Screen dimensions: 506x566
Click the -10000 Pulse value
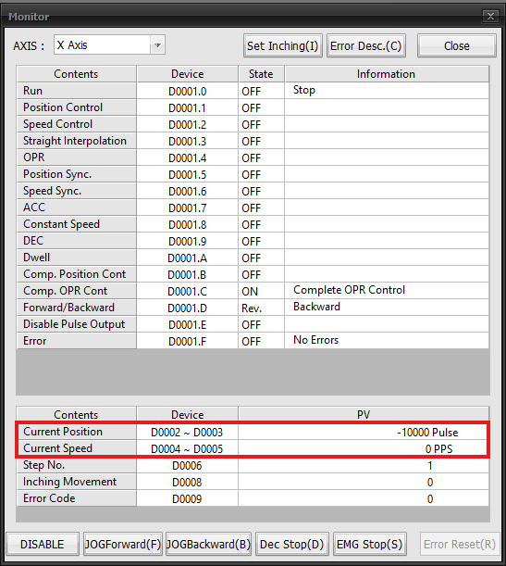(x=427, y=432)
